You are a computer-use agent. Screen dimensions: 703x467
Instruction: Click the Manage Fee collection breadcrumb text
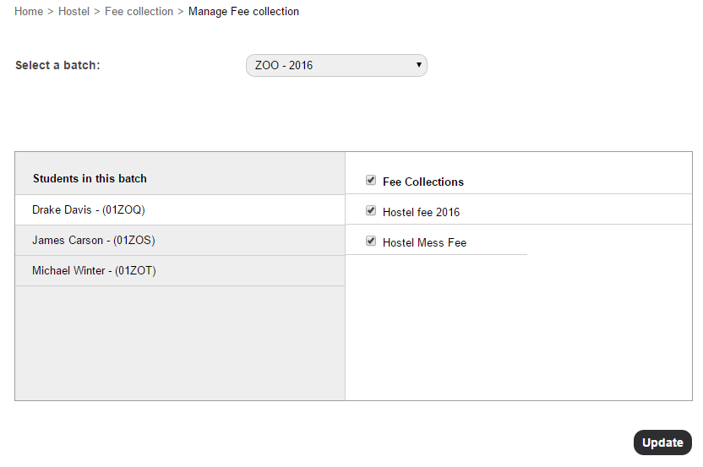pos(243,11)
